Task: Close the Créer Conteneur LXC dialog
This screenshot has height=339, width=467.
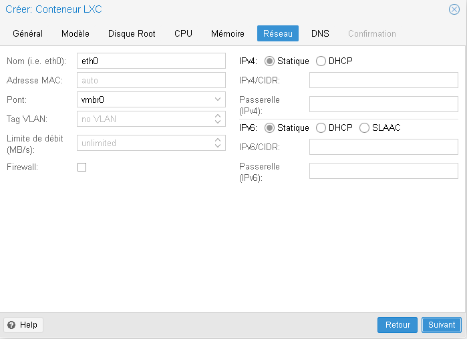Action: point(454,9)
